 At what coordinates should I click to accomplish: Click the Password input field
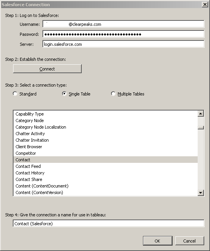point(123,34)
